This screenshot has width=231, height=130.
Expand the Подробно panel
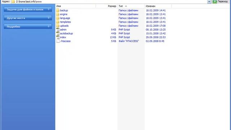pos(28,26)
